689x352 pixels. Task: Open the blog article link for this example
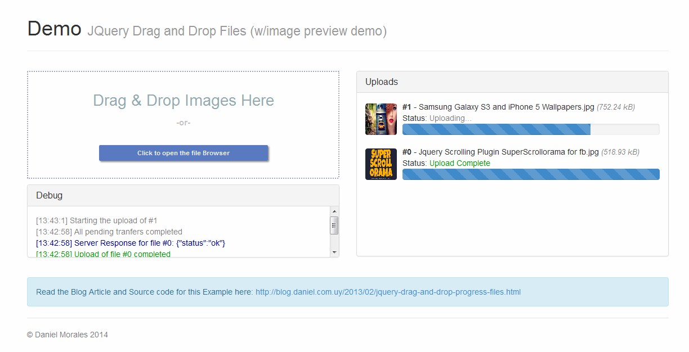tap(388, 292)
